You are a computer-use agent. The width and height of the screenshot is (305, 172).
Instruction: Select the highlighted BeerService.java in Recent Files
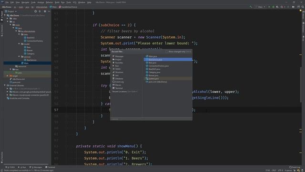pyautogui.click(x=168, y=59)
